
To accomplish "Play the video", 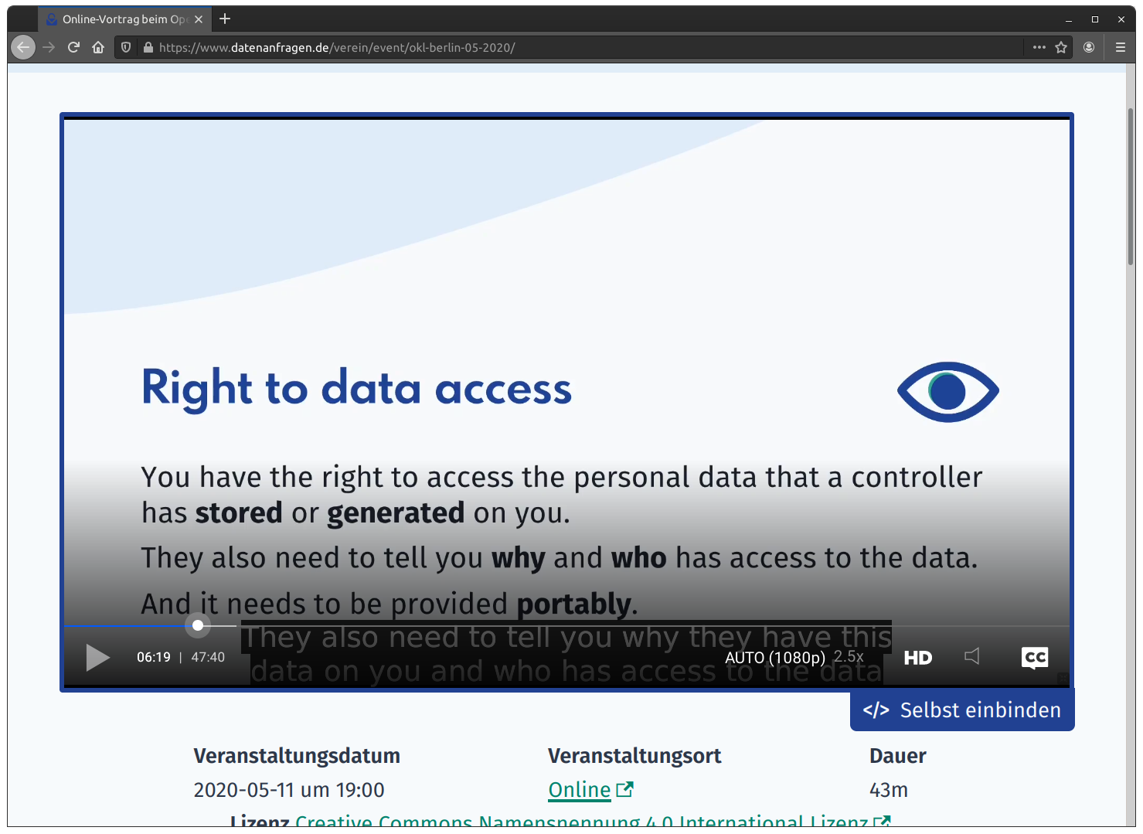I will [x=97, y=658].
